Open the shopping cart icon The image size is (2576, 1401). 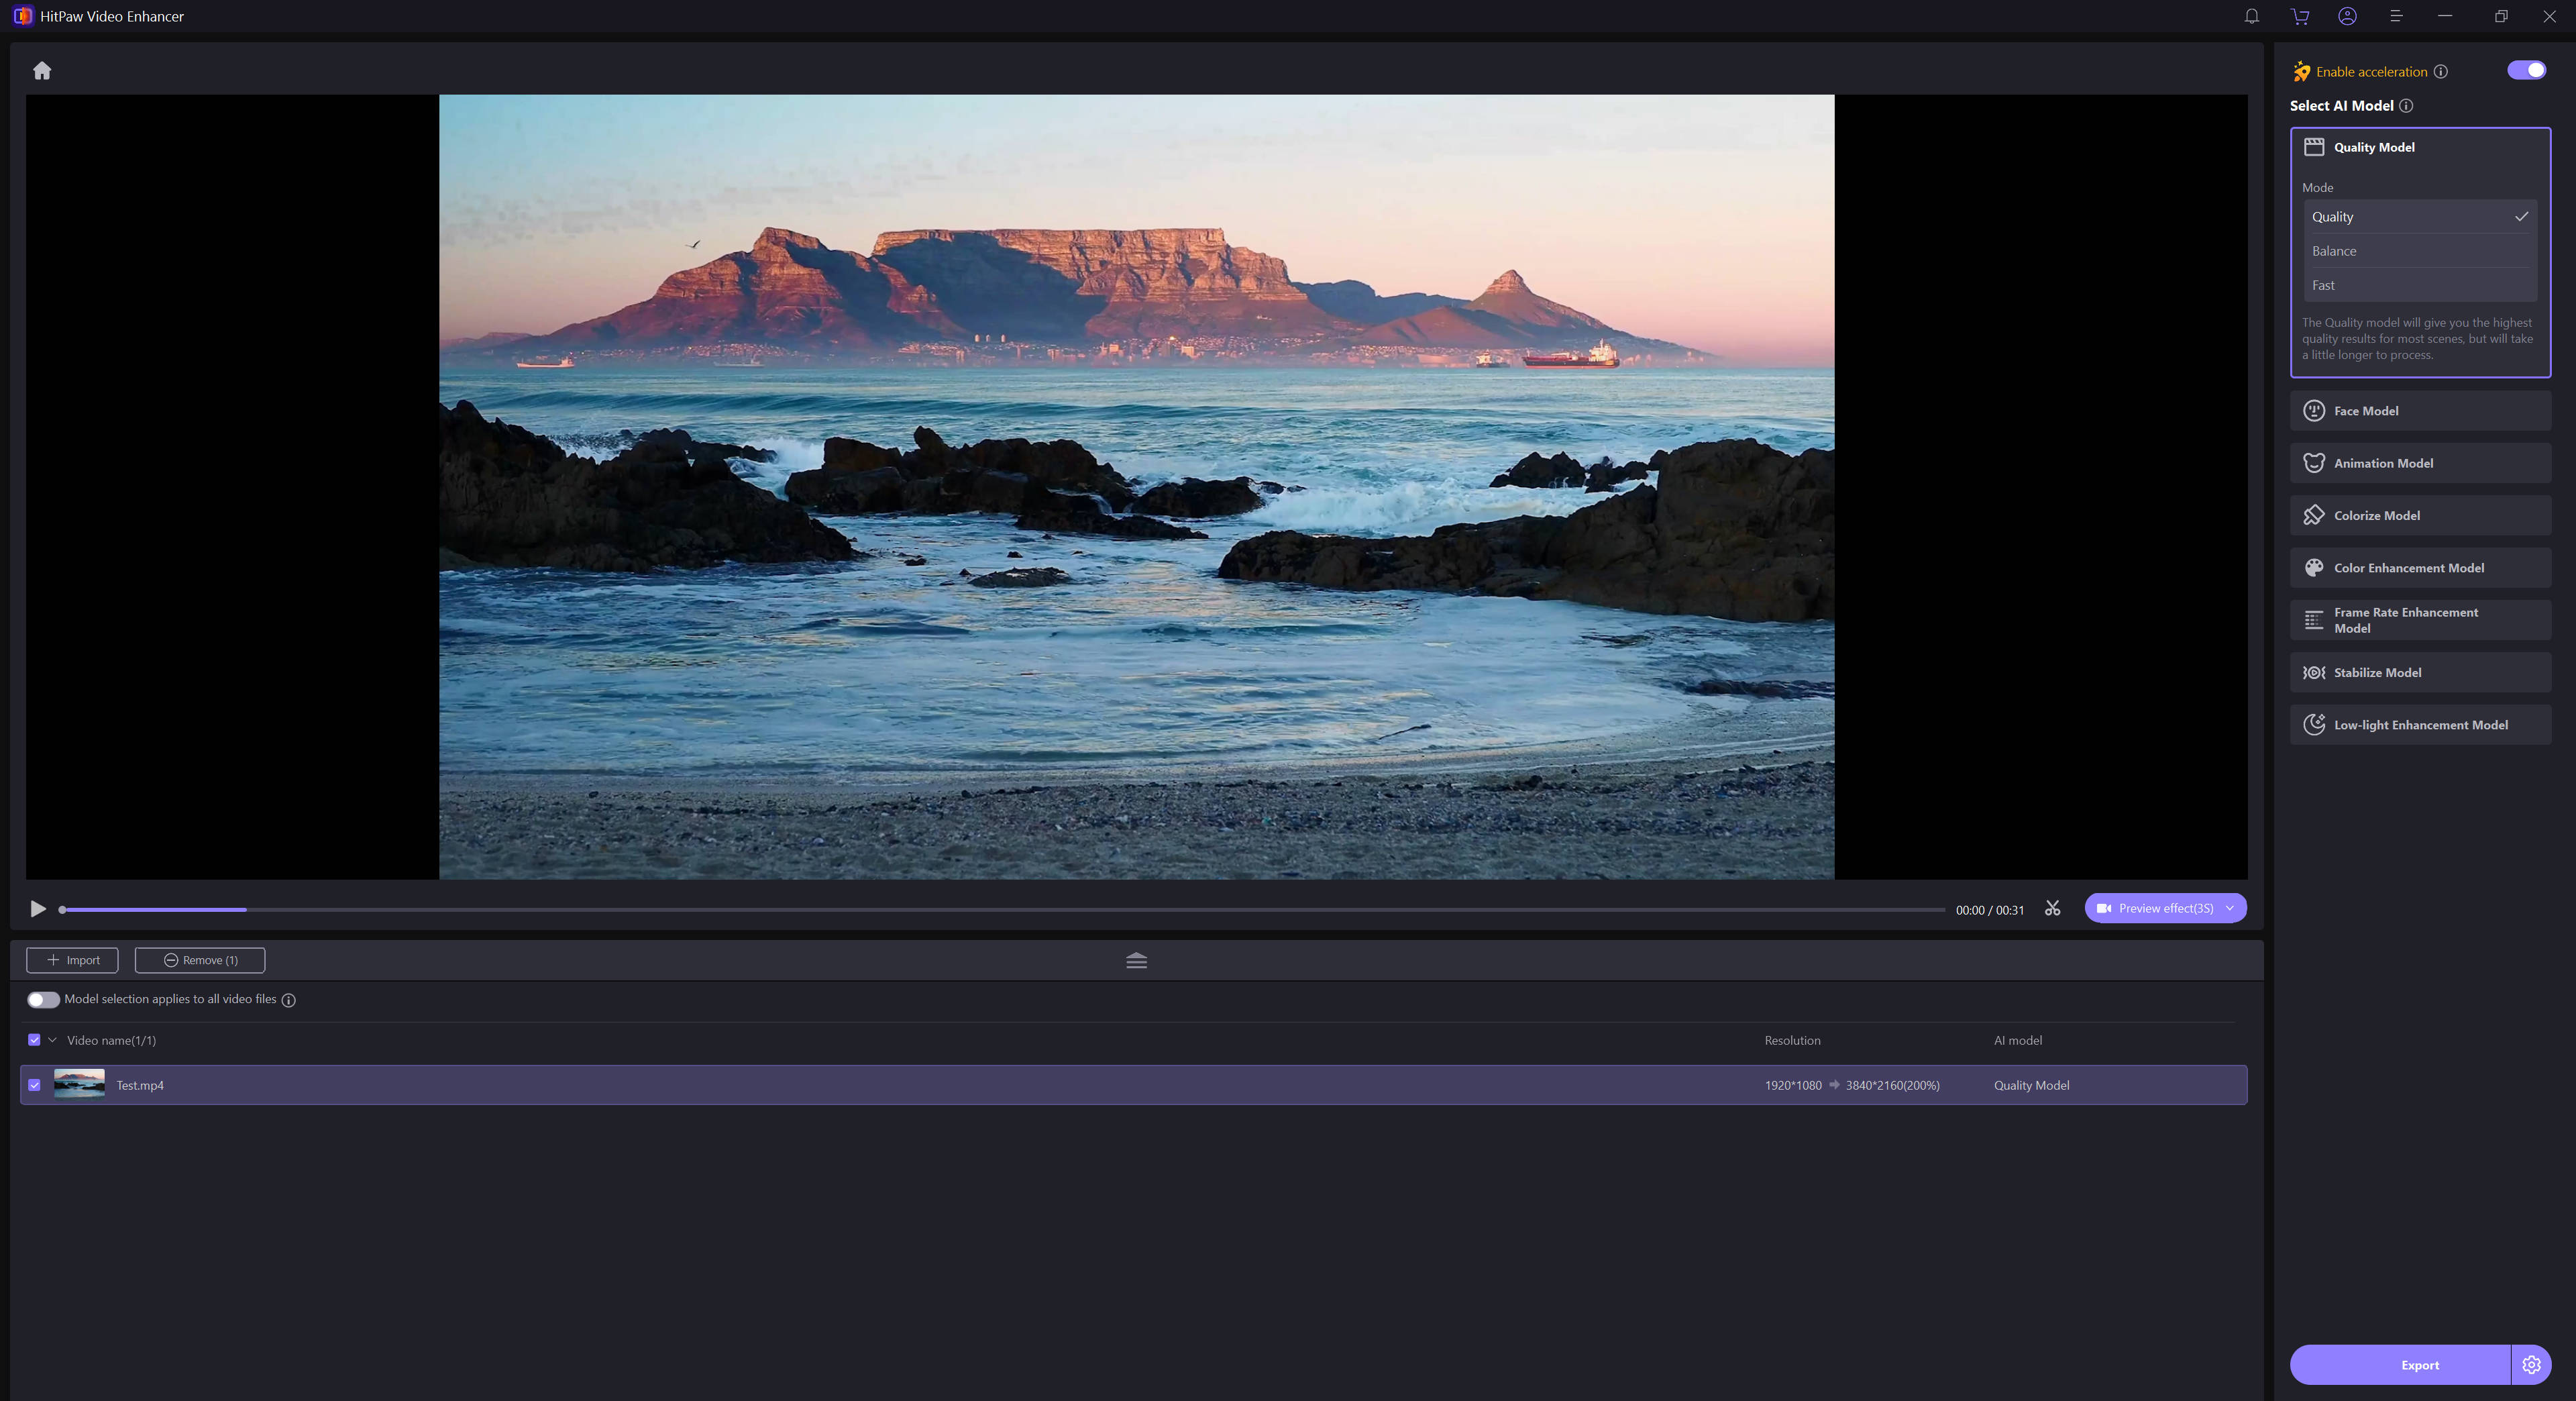2300,16
